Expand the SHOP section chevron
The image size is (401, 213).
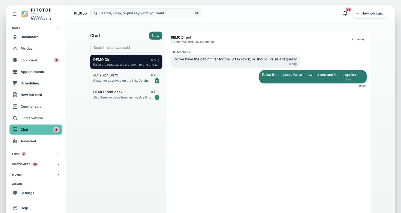click(58, 154)
